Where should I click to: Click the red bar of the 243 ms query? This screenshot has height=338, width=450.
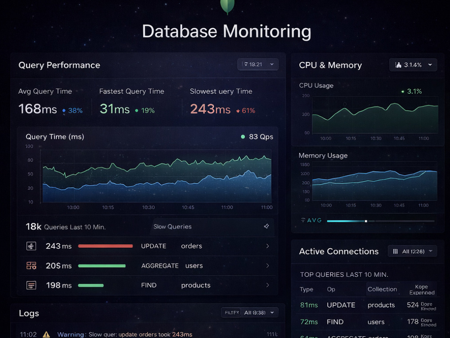105,246
